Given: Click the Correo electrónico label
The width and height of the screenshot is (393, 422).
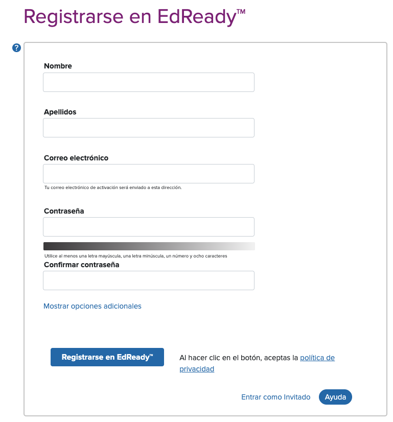Looking at the screenshot, I should (x=76, y=158).
